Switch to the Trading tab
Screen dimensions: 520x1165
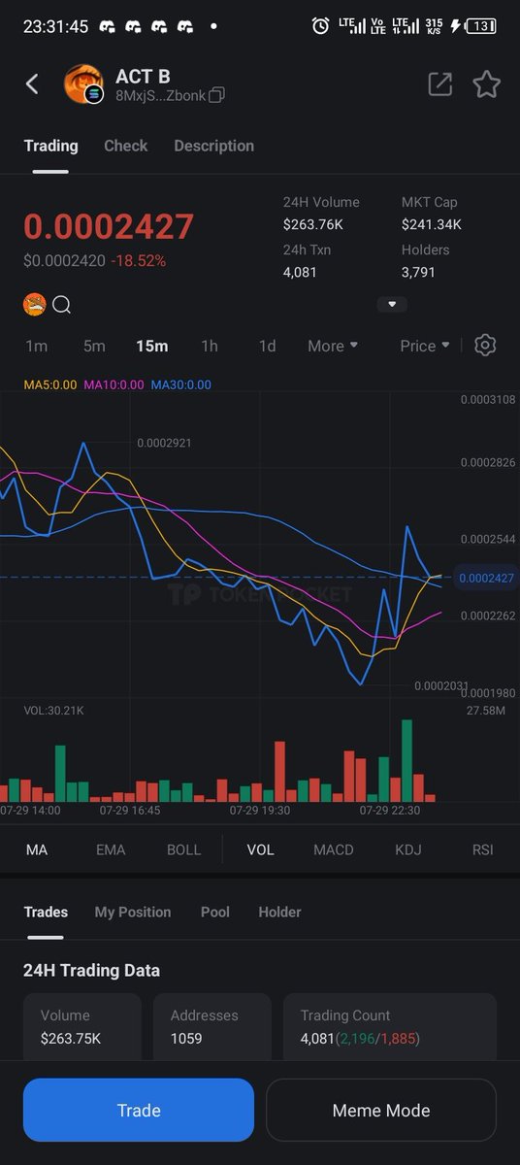(x=50, y=146)
